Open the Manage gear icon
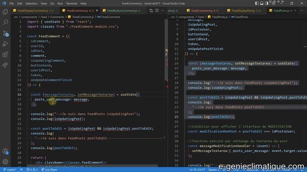The width and height of the screenshot is (307, 172). click(5, 161)
